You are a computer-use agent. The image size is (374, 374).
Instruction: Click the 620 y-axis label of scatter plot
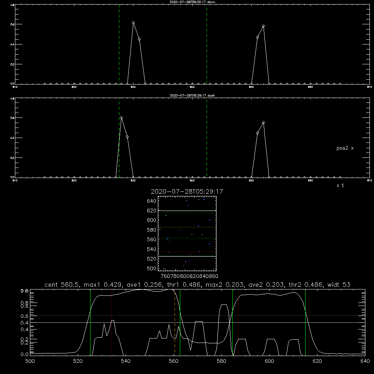tap(152, 211)
